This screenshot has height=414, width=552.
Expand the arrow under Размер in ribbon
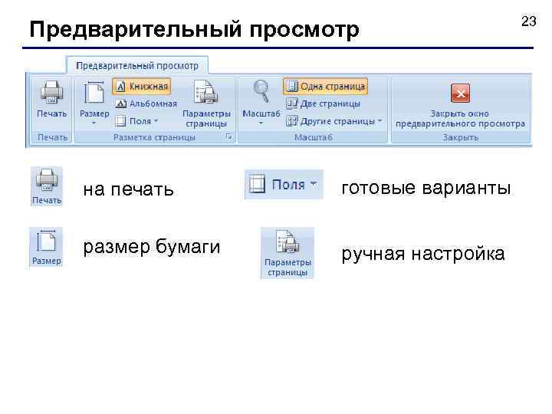[94, 123]
